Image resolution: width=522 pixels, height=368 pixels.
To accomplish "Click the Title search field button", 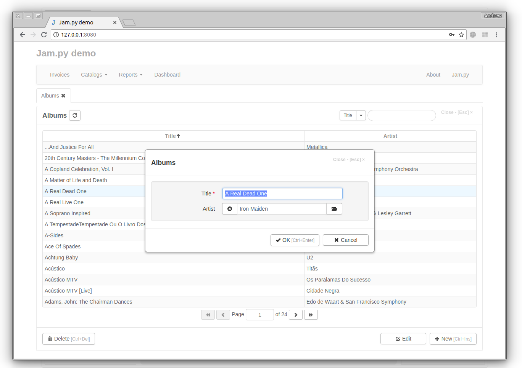I will pos(348,115).
